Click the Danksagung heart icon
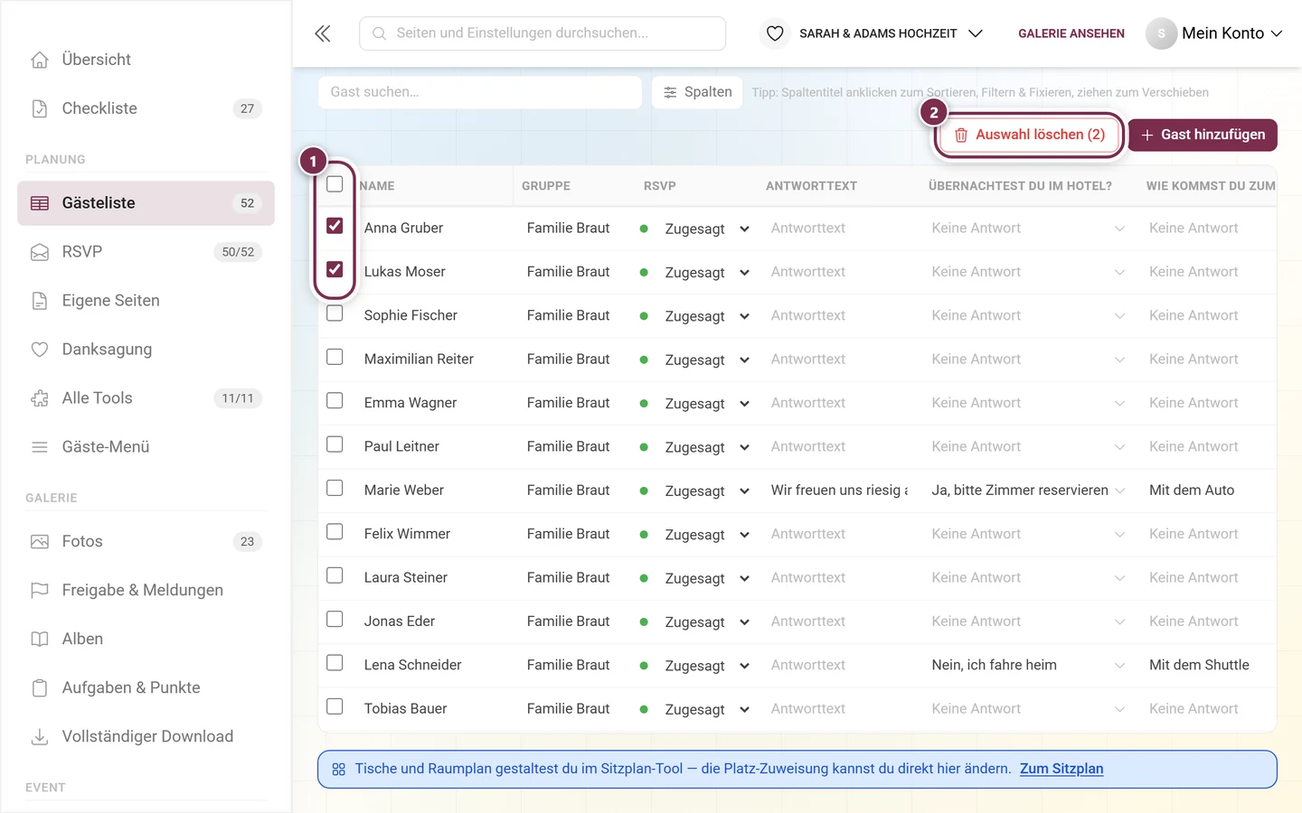The image size is (1302, 813). pos(40,350)
